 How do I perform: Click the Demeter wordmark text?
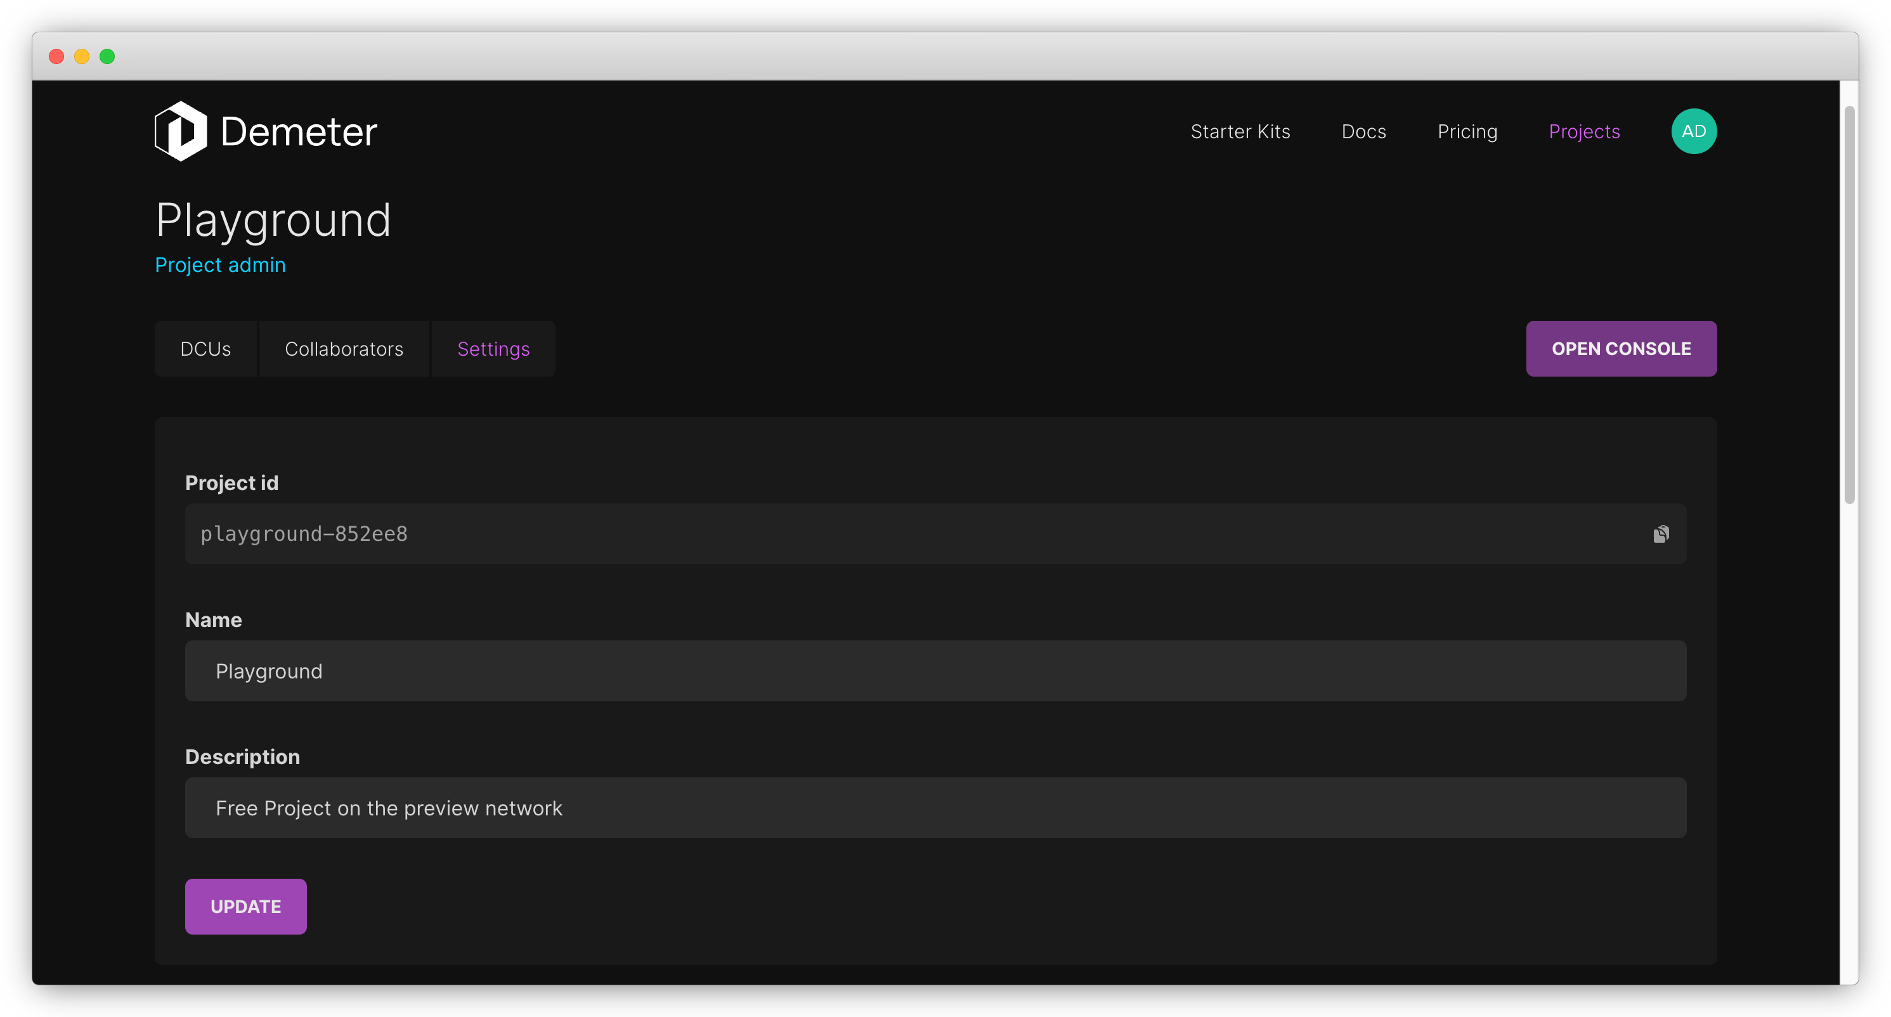pyautogui.click(x=299, y=132)
